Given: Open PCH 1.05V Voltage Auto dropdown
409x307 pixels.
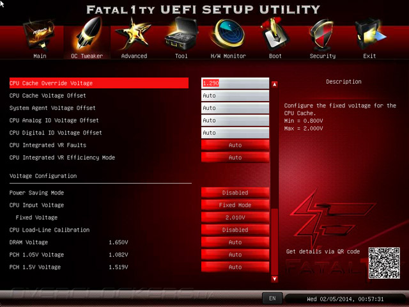Looking at the screenshot, I should [x=235, y=255].
